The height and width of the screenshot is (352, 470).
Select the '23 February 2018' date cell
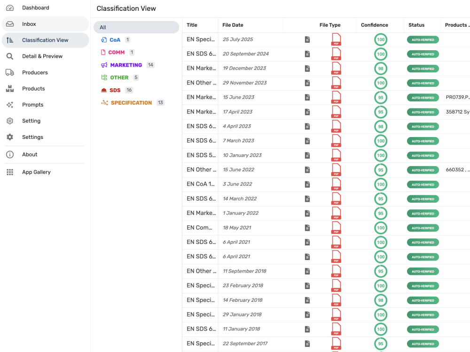(x=243, y=285)
